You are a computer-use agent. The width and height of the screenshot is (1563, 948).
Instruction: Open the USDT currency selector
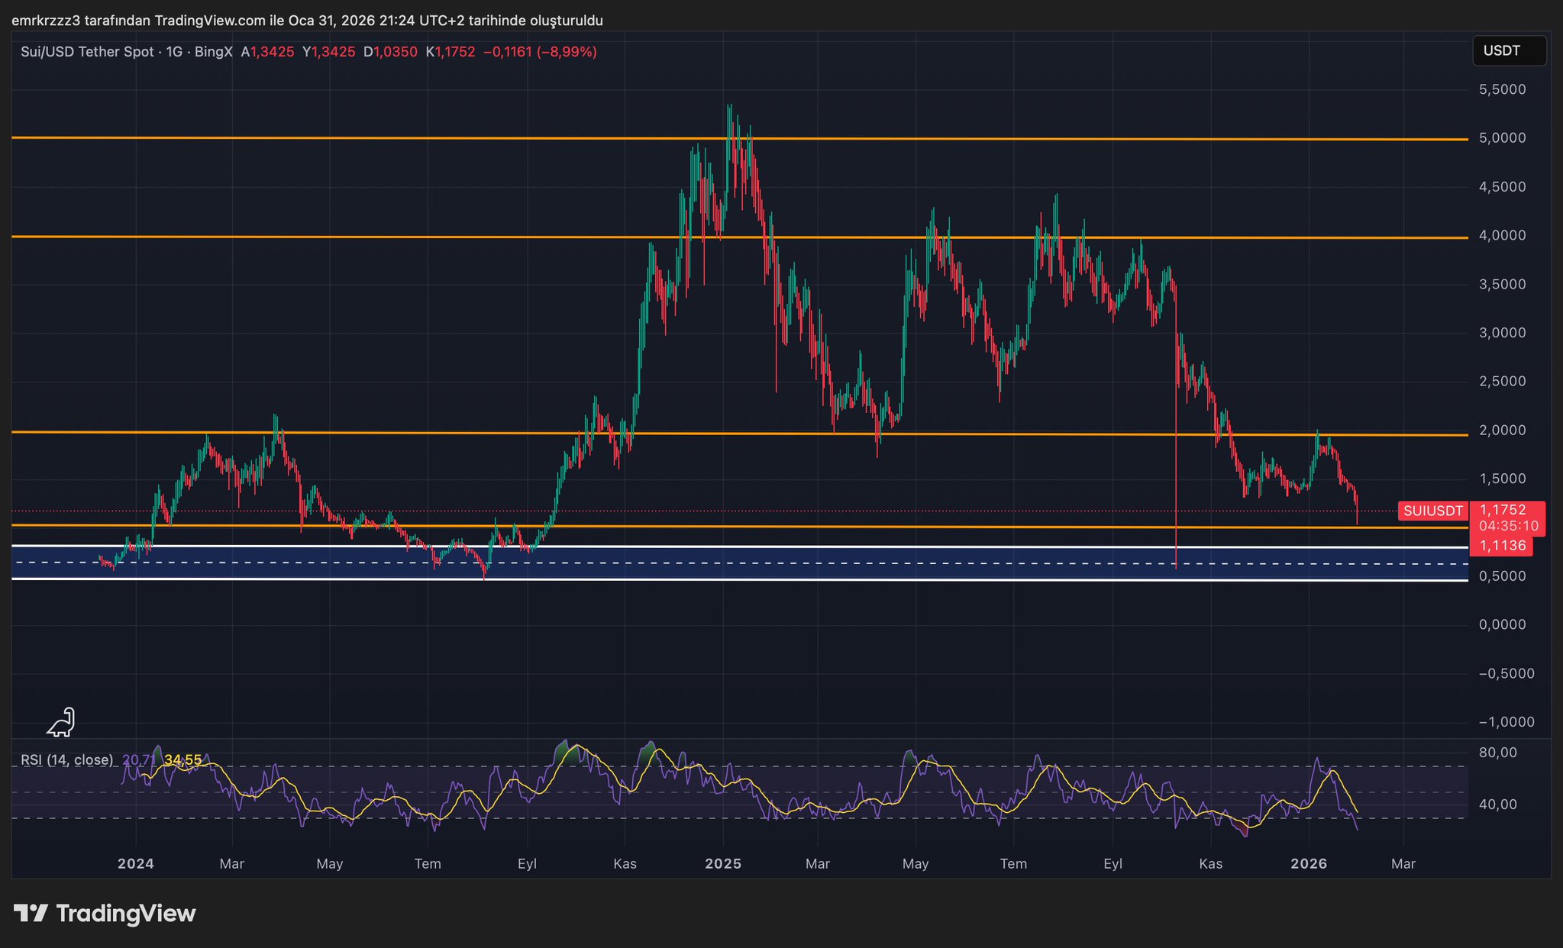click(x=1508, y=51)
